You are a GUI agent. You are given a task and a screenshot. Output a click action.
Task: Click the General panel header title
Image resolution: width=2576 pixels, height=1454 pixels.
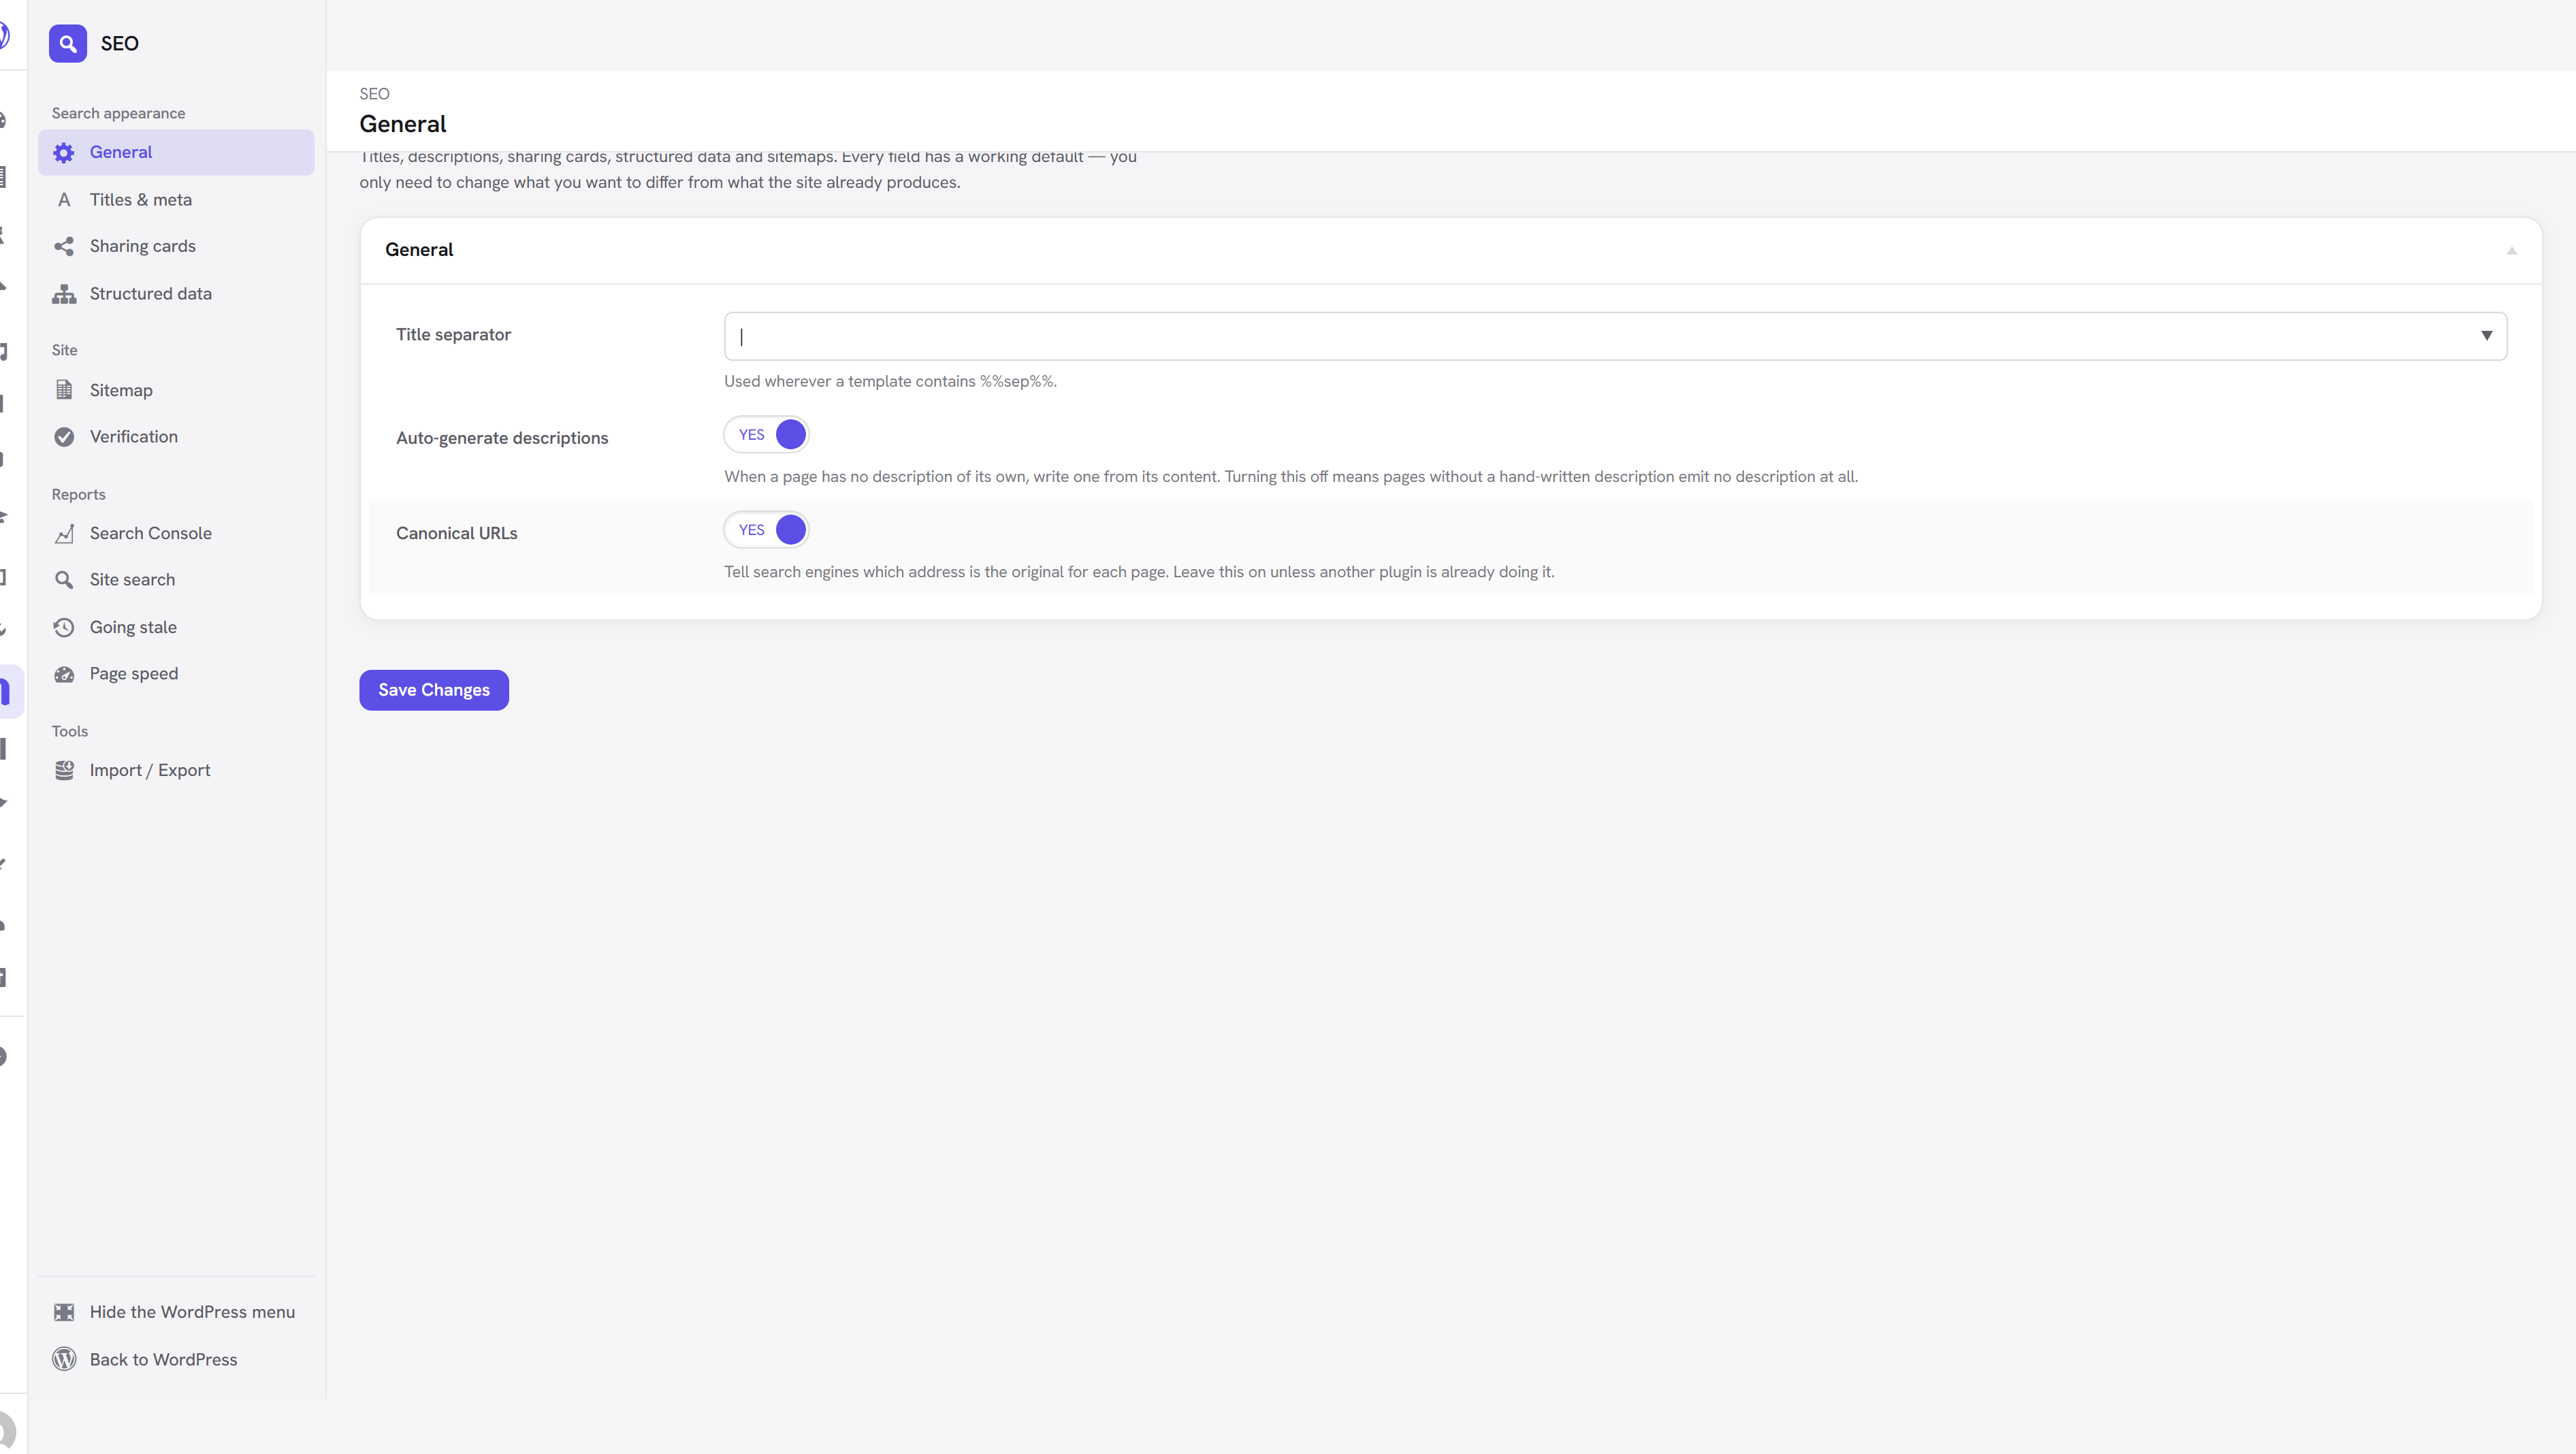tap(419, 250)
